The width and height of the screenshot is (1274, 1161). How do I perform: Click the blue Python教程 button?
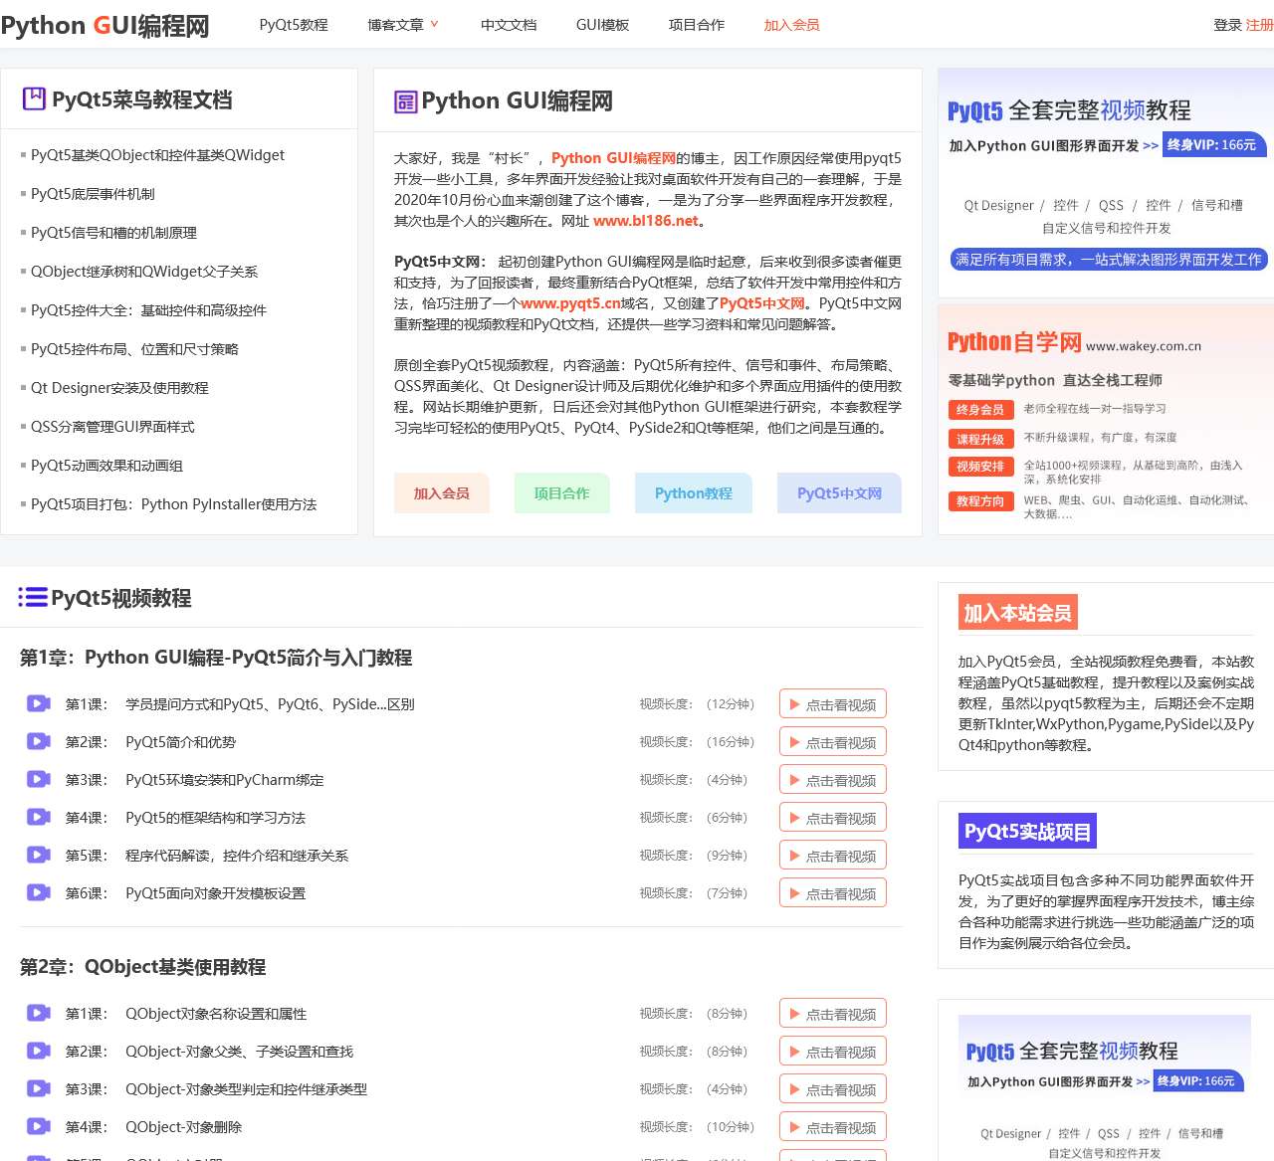click(693, 493)
